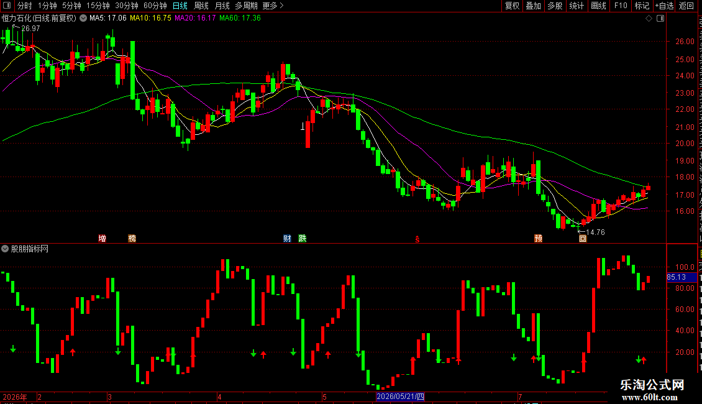Click the 增 event marker
702x404 pixels.
tap(102, 238)
